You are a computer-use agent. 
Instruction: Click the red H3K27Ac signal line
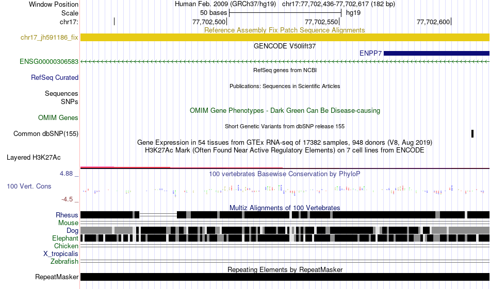point(181,167)
